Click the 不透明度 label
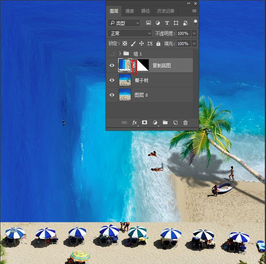This screenshot has height=264, width=266. (164, 33)
